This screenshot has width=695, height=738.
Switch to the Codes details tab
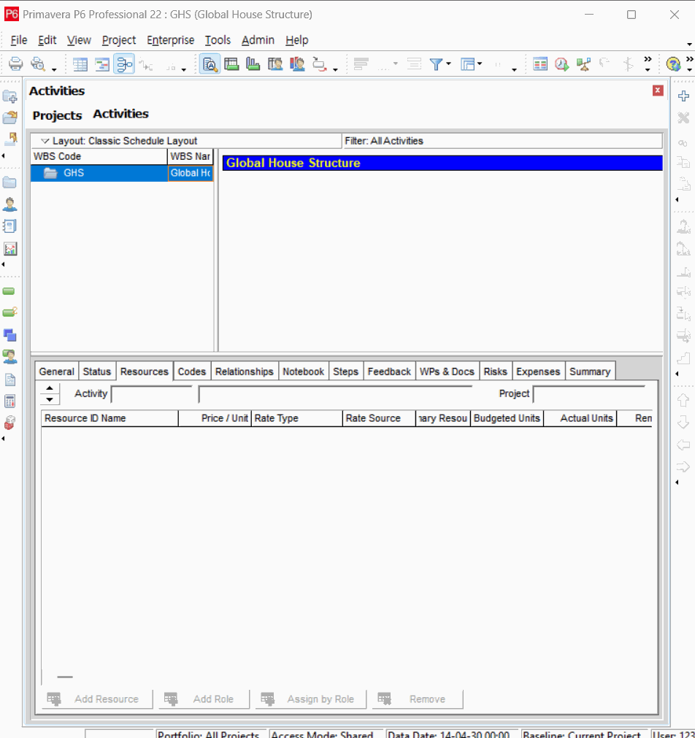pos(192,372)
